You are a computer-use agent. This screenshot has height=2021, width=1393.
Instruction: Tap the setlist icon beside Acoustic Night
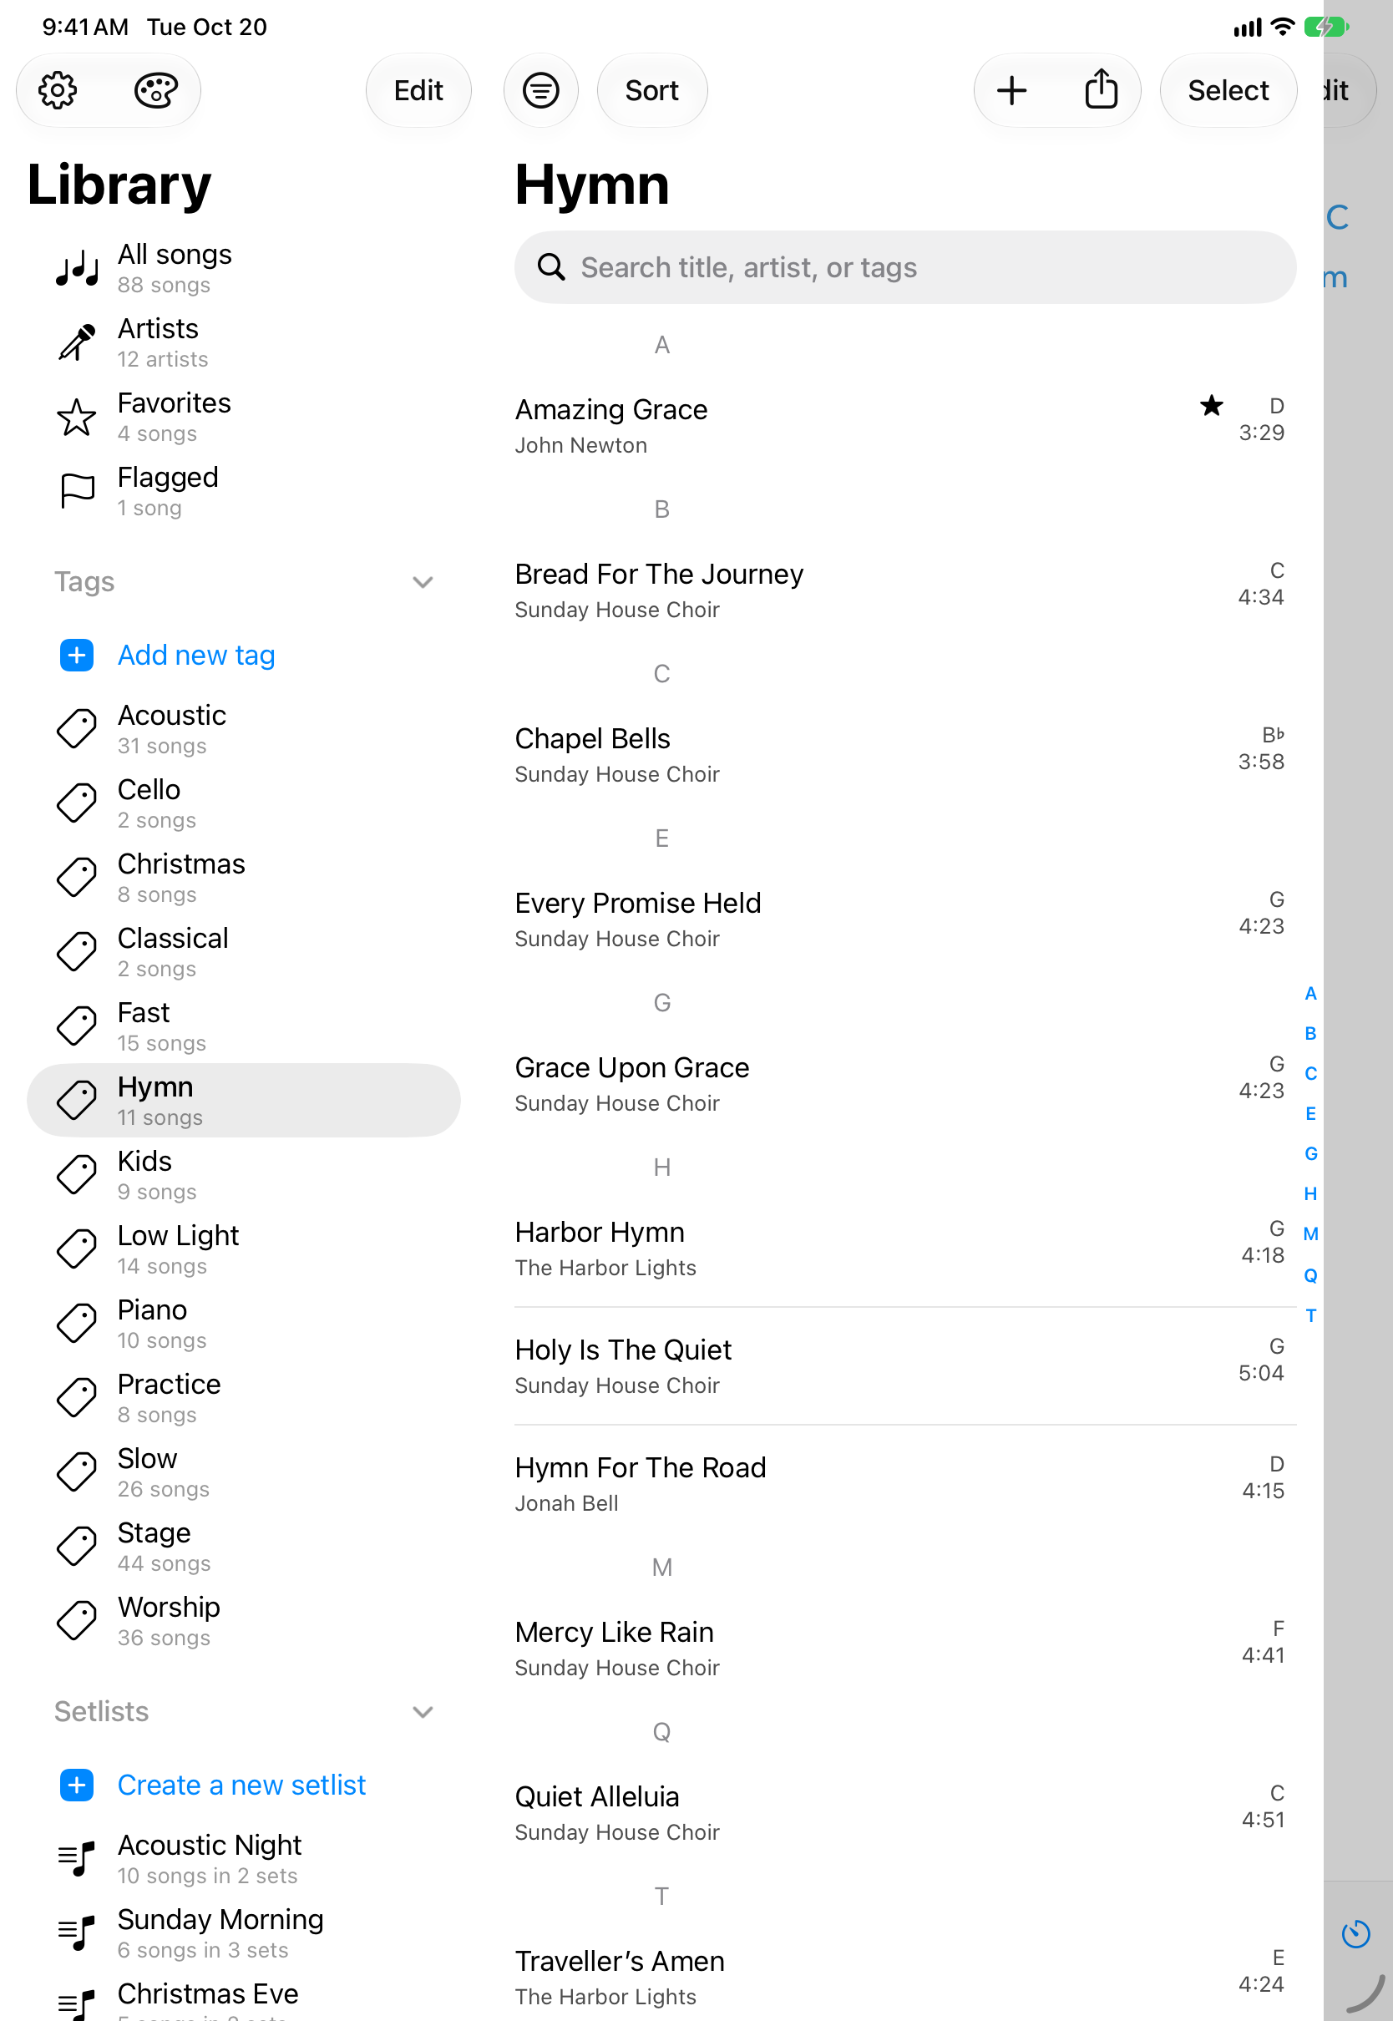click(77, 1859)
